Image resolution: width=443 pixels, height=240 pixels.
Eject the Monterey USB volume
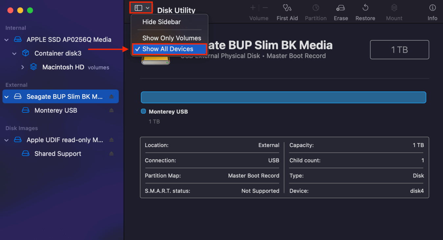click(x=112, y=110)
